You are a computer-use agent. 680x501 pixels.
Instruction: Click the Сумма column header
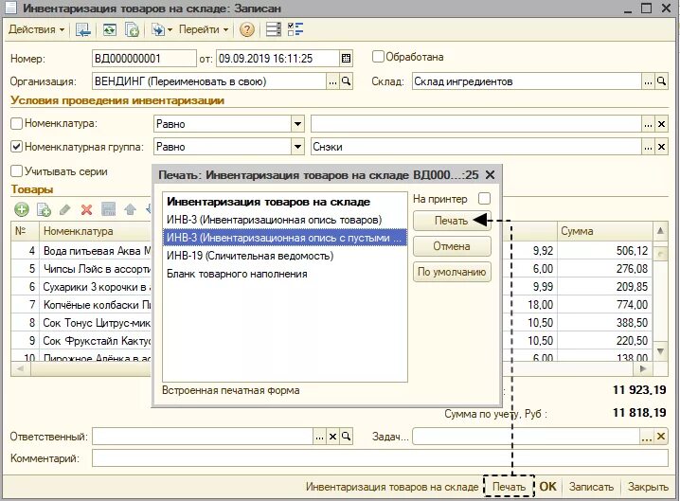click(x=604, y=231)
